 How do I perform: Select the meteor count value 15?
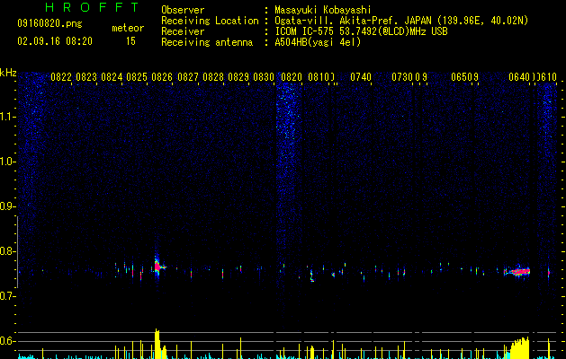tap(130, 41)
